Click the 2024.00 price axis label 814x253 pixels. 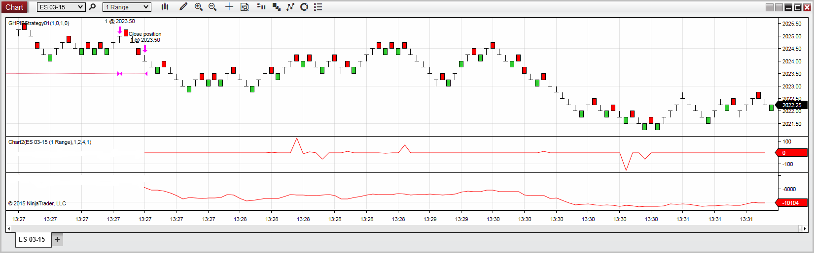(x=792, y=61)
